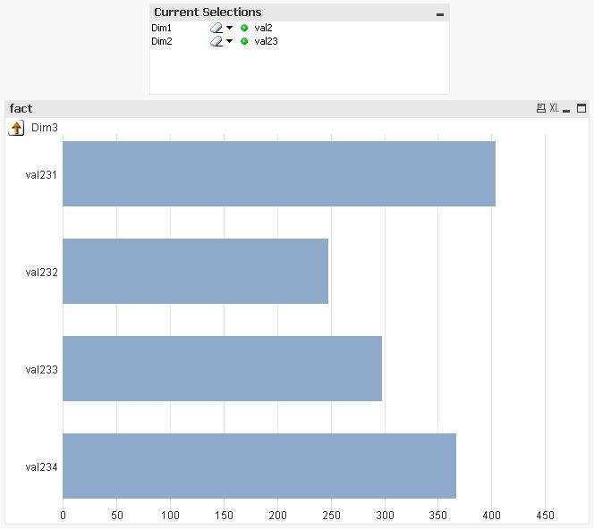The height and width of the screenshot is (529, 594).
Task: Click the fact chart title
Action: coord(21,109)
